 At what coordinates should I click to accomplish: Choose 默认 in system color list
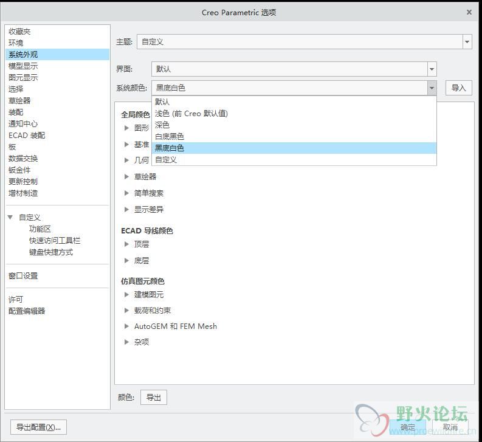pyautogui.click(x=294, y=102)
